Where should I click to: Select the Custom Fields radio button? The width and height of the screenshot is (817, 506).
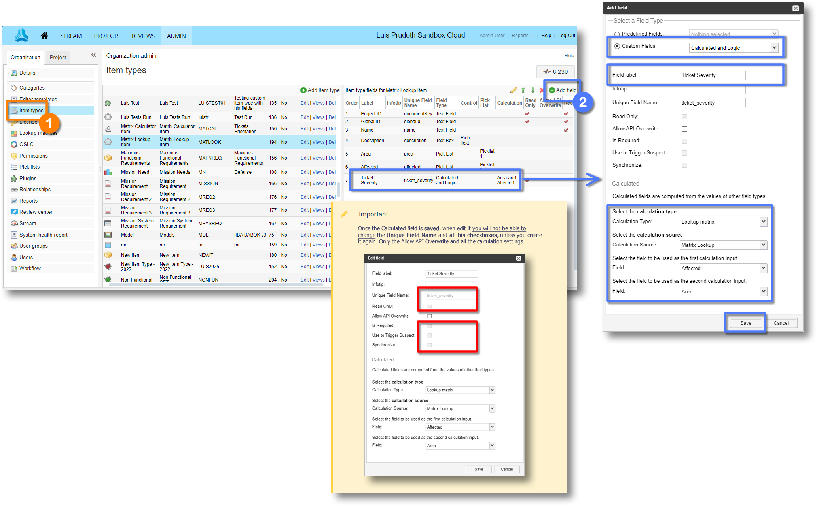point(617,46)
